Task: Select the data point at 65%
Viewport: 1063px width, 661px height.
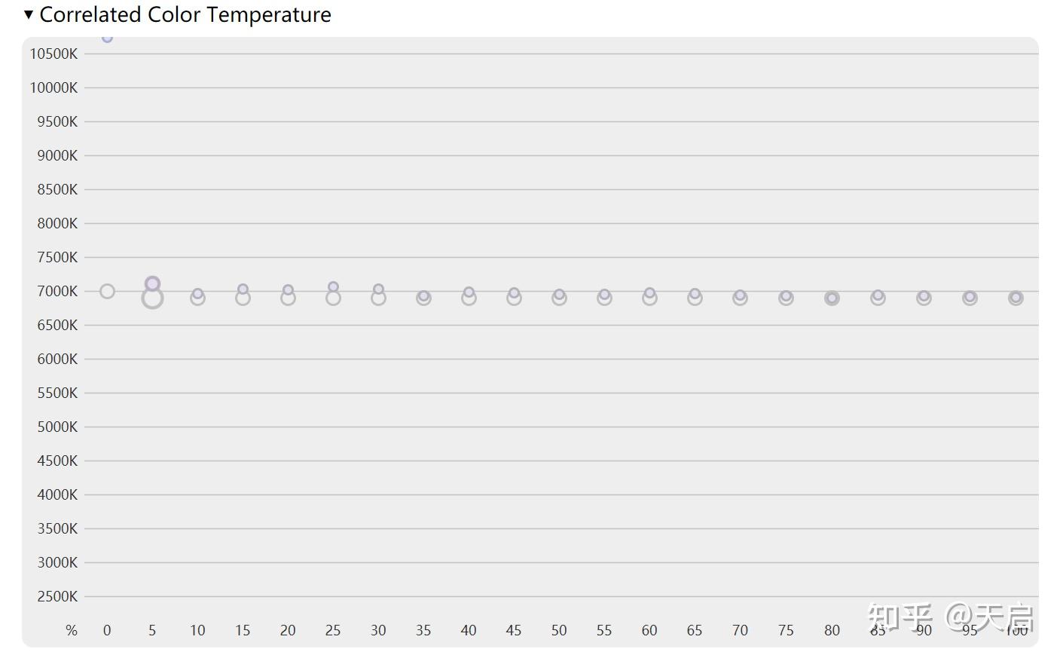Action: (x=695, y=297)
